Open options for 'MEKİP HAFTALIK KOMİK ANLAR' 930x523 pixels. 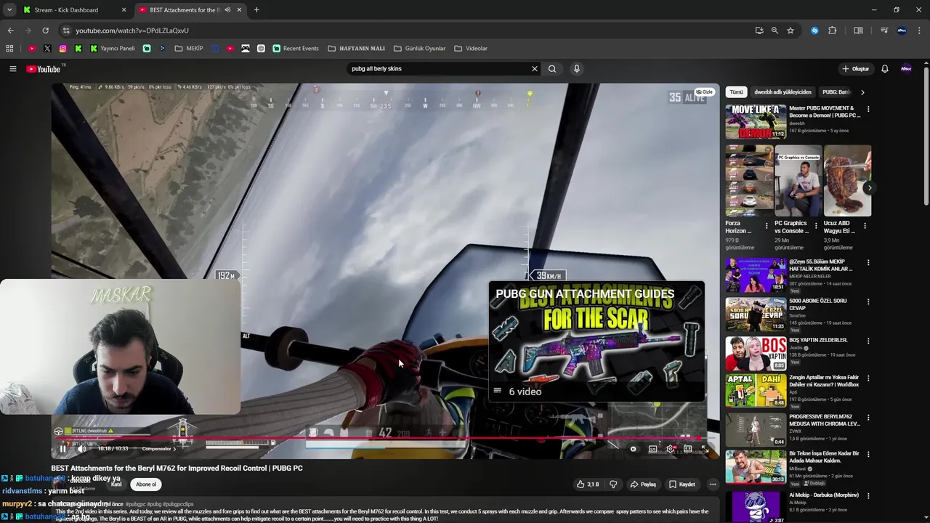pyautogui.click(x=868, y=263)
